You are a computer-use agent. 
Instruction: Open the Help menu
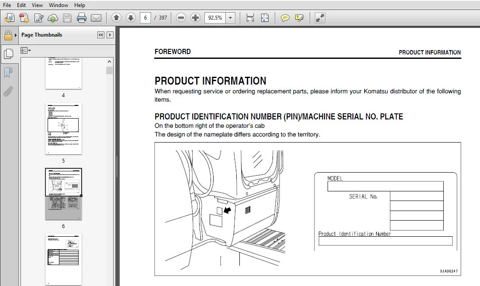click(79, 5)
